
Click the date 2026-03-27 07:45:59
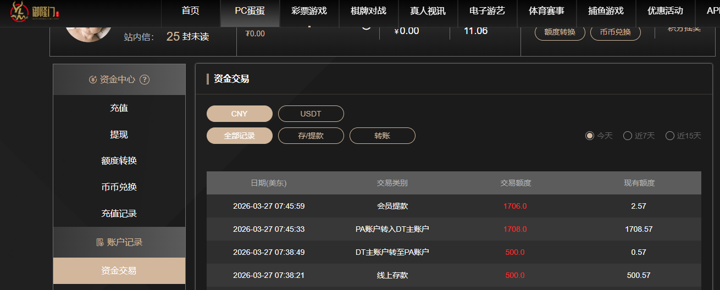coord(269,207)
